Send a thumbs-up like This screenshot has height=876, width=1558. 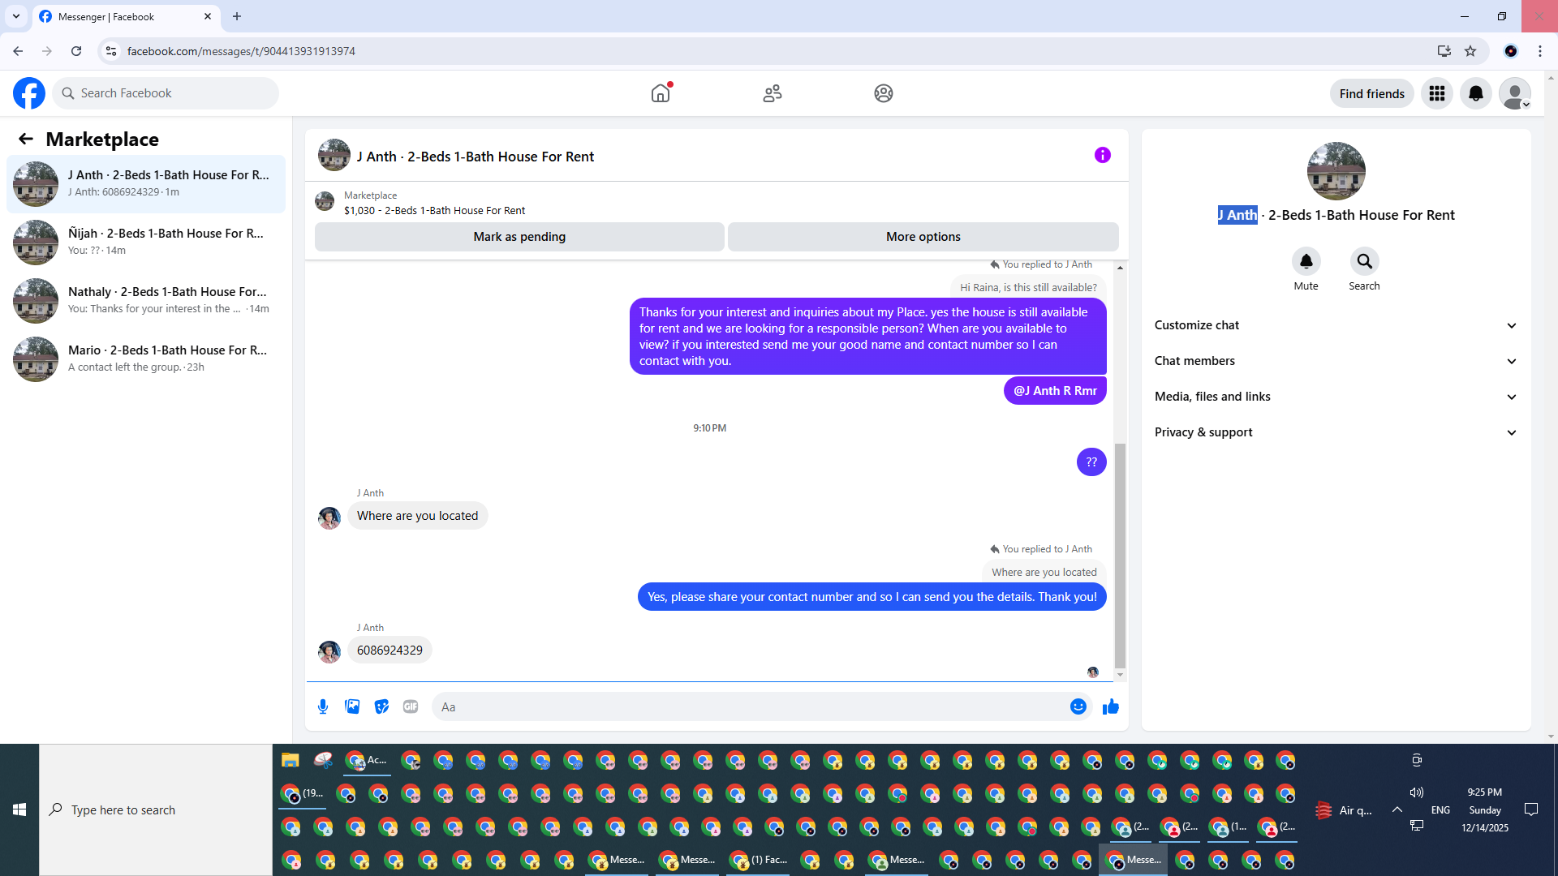tap(1111, 706)
